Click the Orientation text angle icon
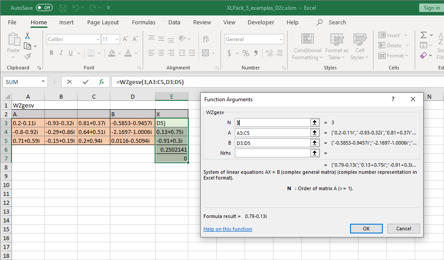The image size is (444, 260). (x=182, y=38)
